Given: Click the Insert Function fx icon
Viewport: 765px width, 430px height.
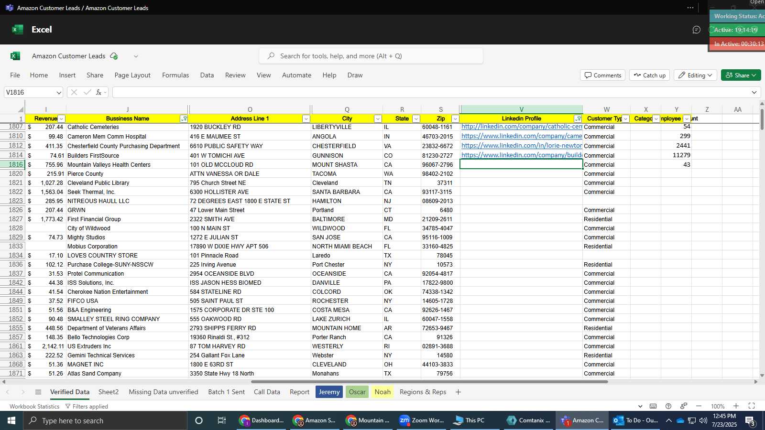Looking at the screenshot, I should click(99, 92).
